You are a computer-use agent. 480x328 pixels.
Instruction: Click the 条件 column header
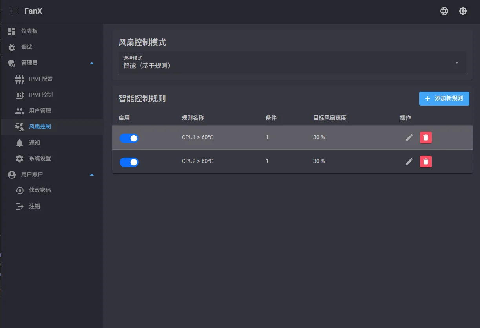coord(271,118)
